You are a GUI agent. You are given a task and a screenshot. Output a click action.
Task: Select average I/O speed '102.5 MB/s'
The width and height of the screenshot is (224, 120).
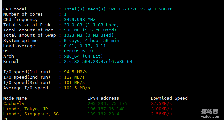(77, 88)
